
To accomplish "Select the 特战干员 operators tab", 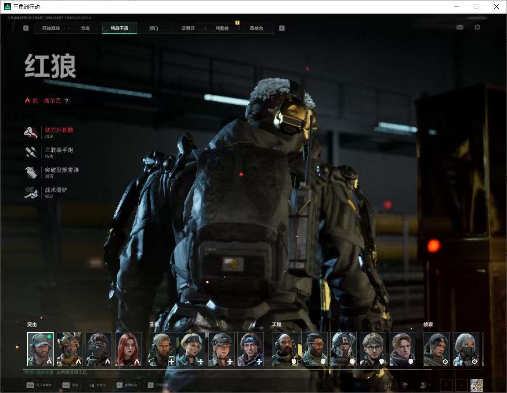I will tap(120, 28).
